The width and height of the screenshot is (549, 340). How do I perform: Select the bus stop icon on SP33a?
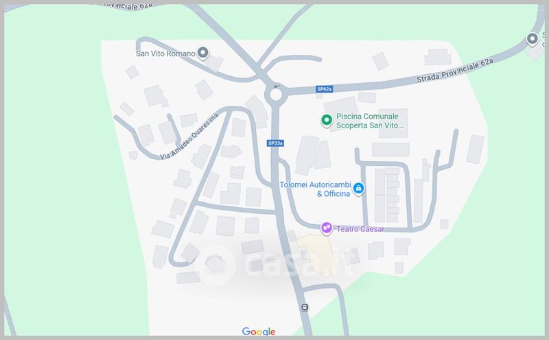tap(305, 307)
